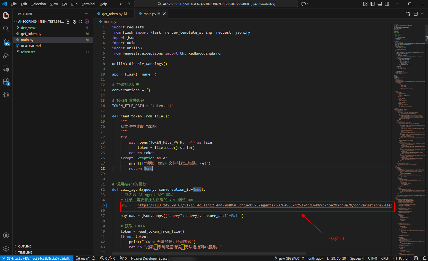This screenshot has width=428, height=261.
Task: Open the Edit menu
Action: [x=24, y=4]
